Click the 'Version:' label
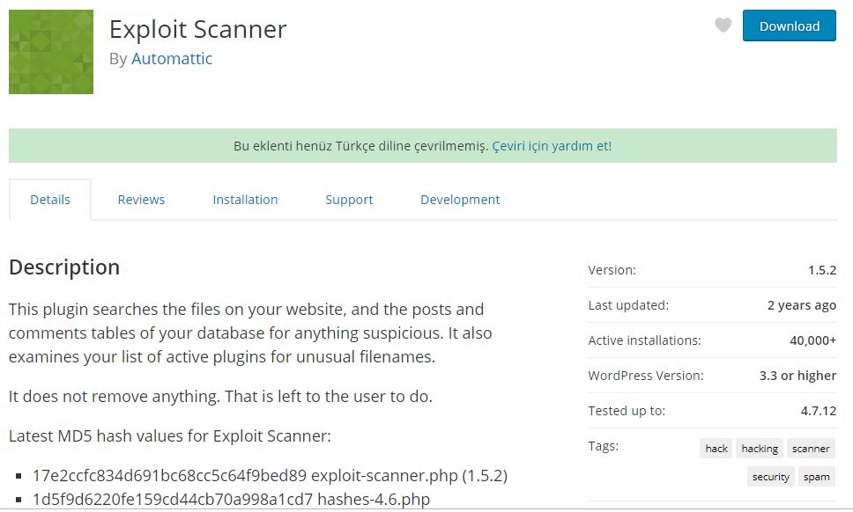The width and height of the screenshot is (853, 512). click(x=612, y=270)
